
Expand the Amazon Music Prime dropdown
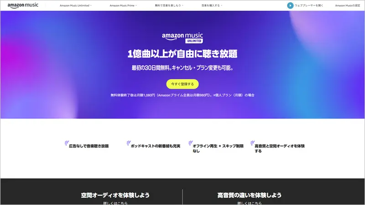[124, 5]
